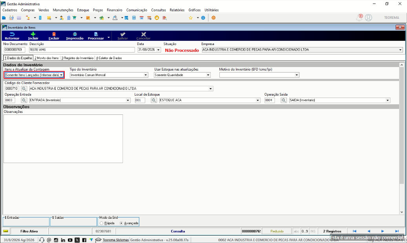Search Operação Saída with magnifier icon
This screenshot has width=407, height=243.
[284, 100]
